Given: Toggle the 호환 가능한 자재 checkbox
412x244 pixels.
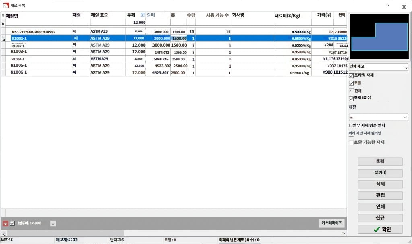Looking at the screenshot, I should pyautogui.click(x=351, y=143).
